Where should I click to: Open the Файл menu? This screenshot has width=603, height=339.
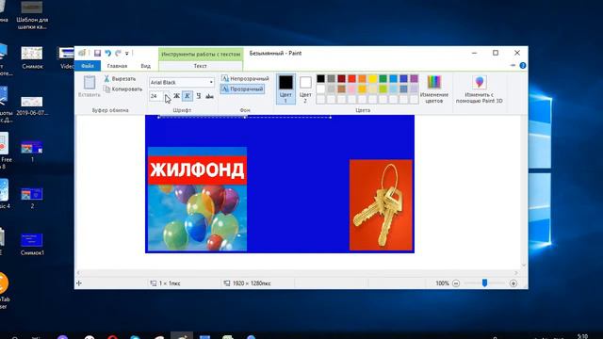(88, 66)
